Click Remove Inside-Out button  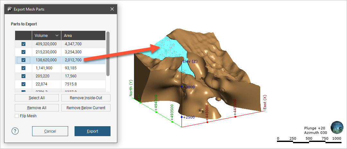(86, 98)
